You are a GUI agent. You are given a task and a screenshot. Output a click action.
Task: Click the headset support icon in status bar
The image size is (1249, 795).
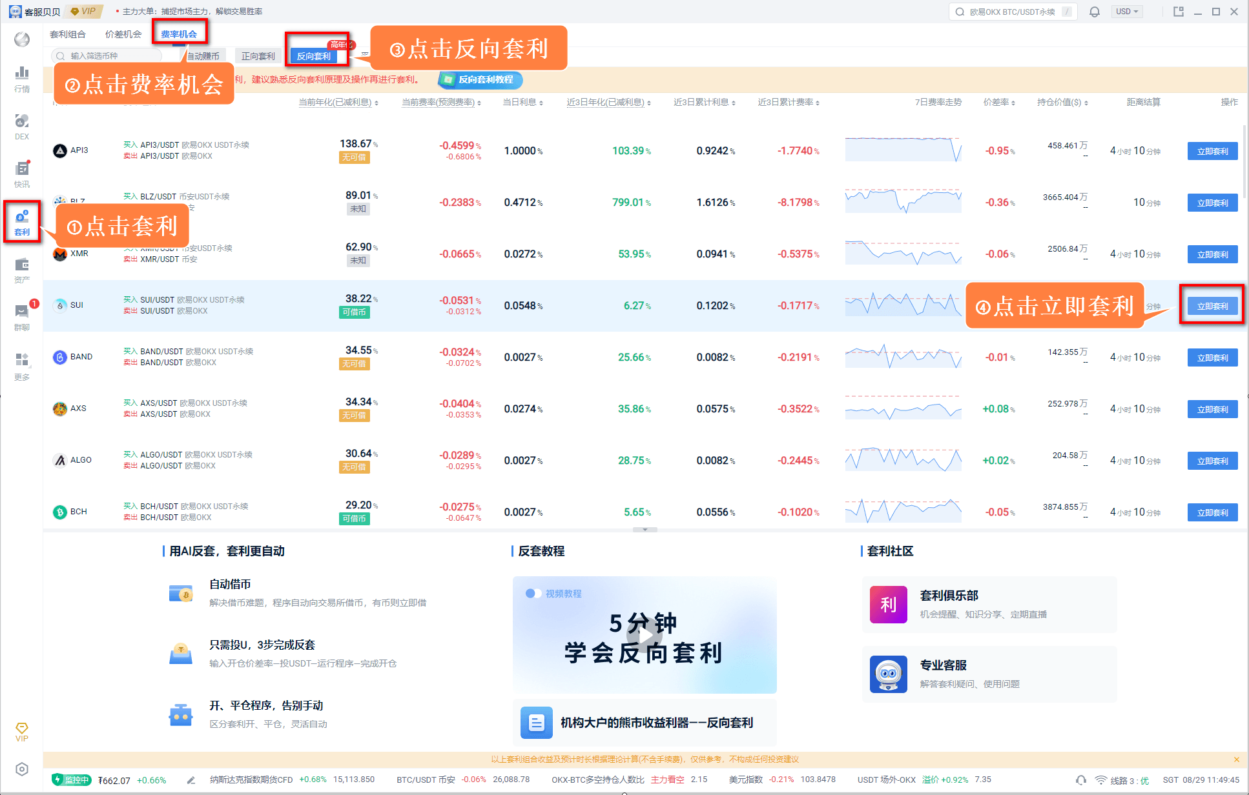[1080, 780]
